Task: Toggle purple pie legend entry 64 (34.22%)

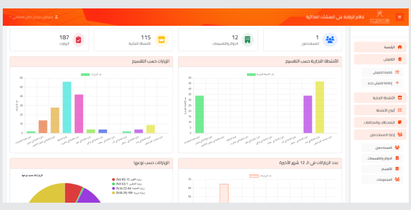Action: [x=129, y=188]
